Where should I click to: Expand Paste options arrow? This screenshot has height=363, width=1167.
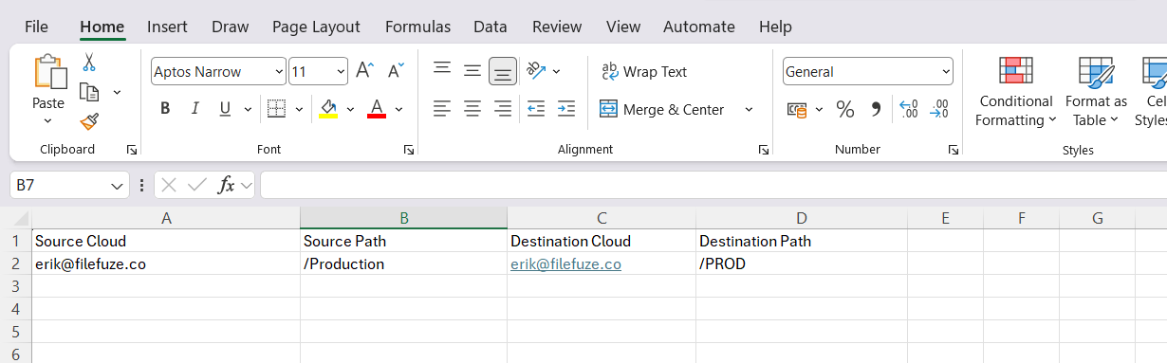[48, 121]
